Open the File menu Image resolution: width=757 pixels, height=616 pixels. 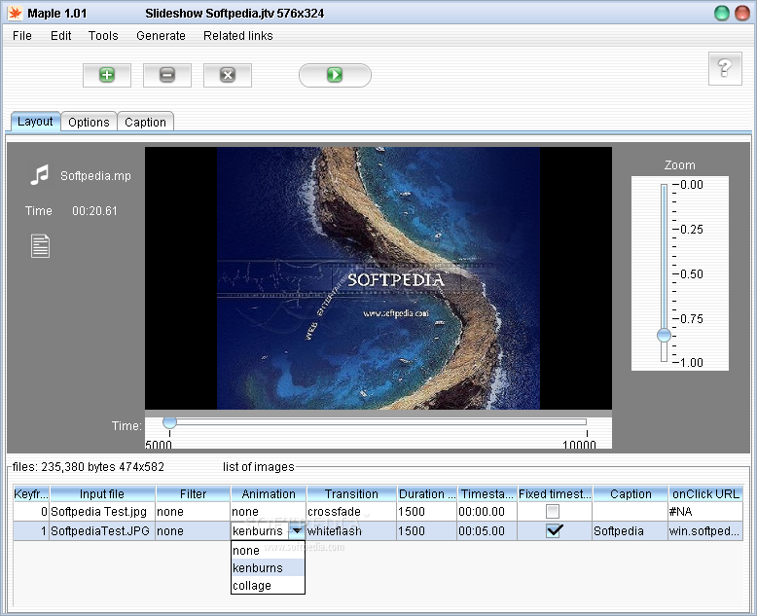coord(22,36)
